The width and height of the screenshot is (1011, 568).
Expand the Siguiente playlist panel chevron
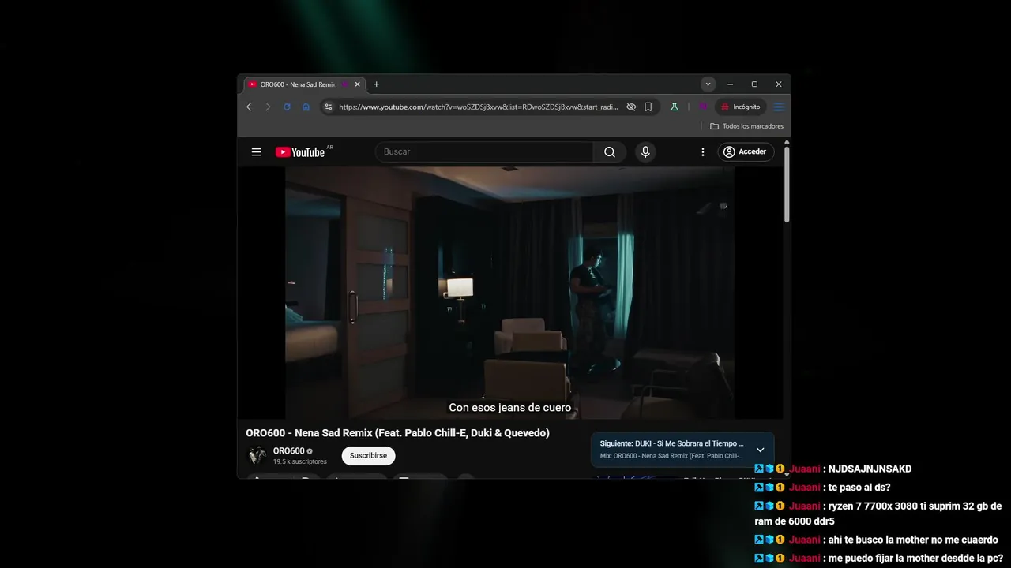point(760,450)
